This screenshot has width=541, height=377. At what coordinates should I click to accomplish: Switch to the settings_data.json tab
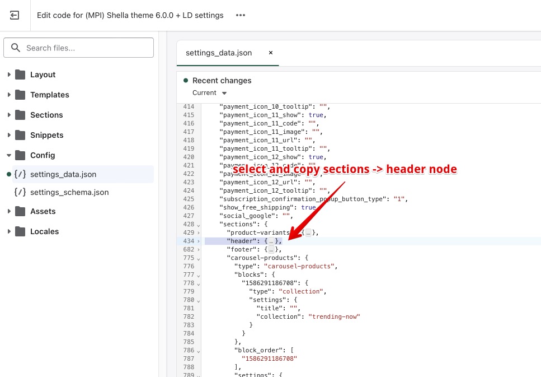(219, 53)
